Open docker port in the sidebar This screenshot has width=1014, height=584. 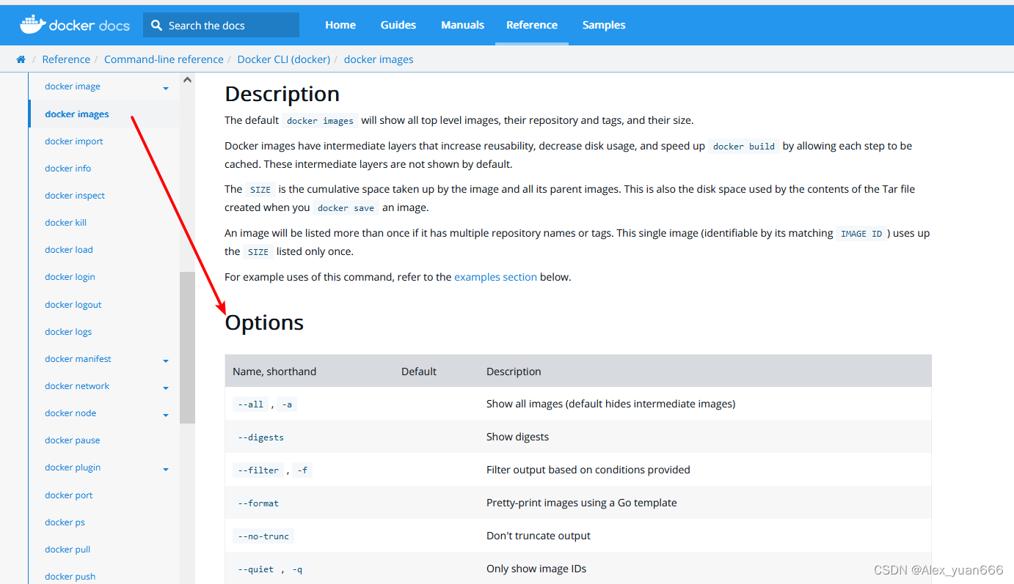[69, 495]
